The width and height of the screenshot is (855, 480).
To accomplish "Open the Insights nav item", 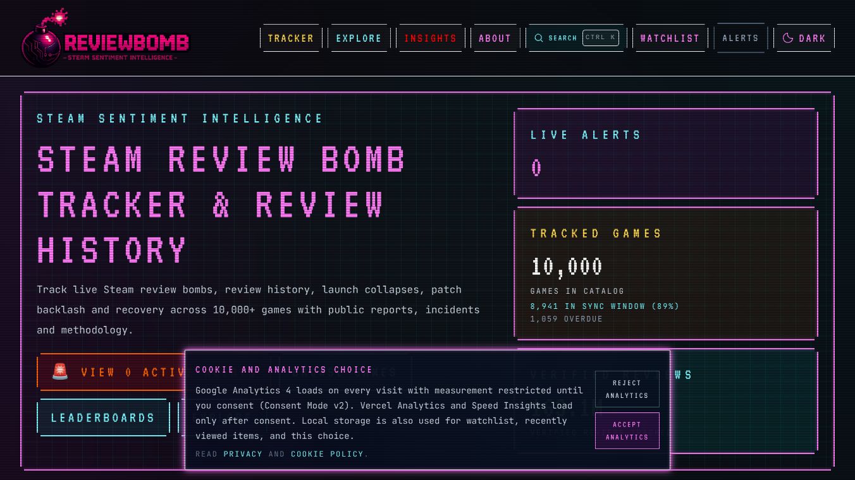I will tap(431, 38).
